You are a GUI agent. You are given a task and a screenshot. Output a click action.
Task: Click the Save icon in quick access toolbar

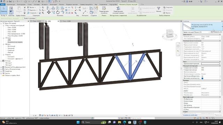(10, 1)
